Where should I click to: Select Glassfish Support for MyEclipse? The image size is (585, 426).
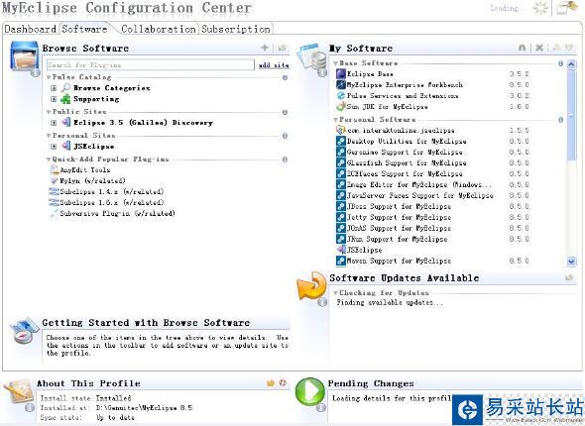(x=407, y=162)
